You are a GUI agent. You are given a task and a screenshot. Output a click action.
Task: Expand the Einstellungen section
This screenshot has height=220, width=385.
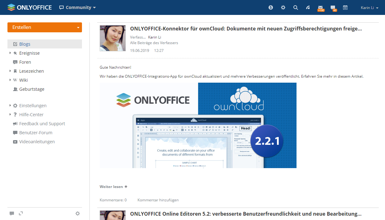click(10, 106)
